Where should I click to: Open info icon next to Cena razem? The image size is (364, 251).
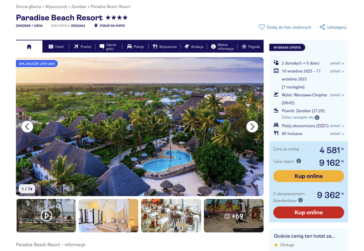(299, 161)
